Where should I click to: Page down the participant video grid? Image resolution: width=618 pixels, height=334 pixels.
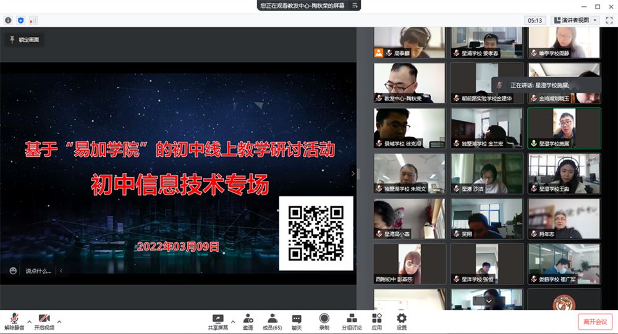coord(489,301)
